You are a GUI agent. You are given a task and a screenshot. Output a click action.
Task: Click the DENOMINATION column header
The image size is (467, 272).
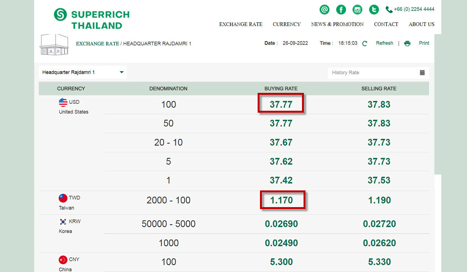coord(168,89)
